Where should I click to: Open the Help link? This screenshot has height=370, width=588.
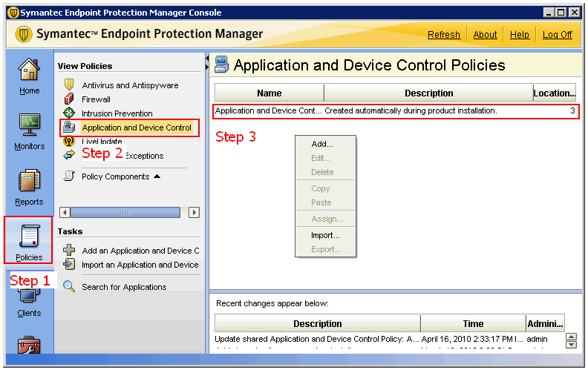point(520,34)
